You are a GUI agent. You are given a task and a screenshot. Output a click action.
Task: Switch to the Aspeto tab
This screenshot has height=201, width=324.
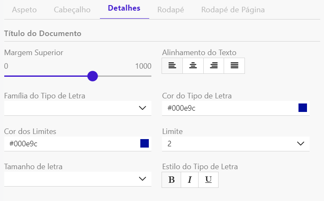[24, 10]
